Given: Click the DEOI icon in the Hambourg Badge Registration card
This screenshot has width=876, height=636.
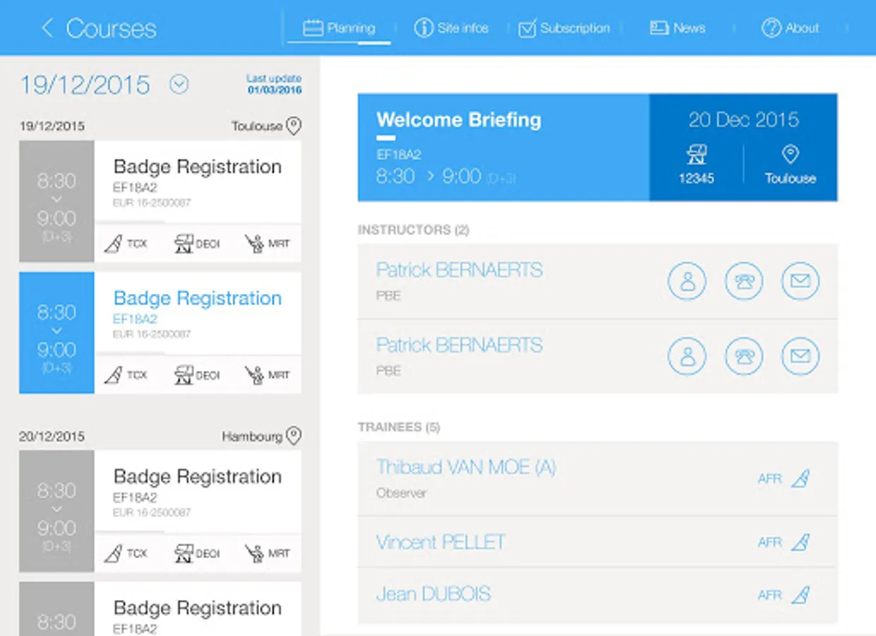Looking at the screenshot, I should click(x=184, y=553).
